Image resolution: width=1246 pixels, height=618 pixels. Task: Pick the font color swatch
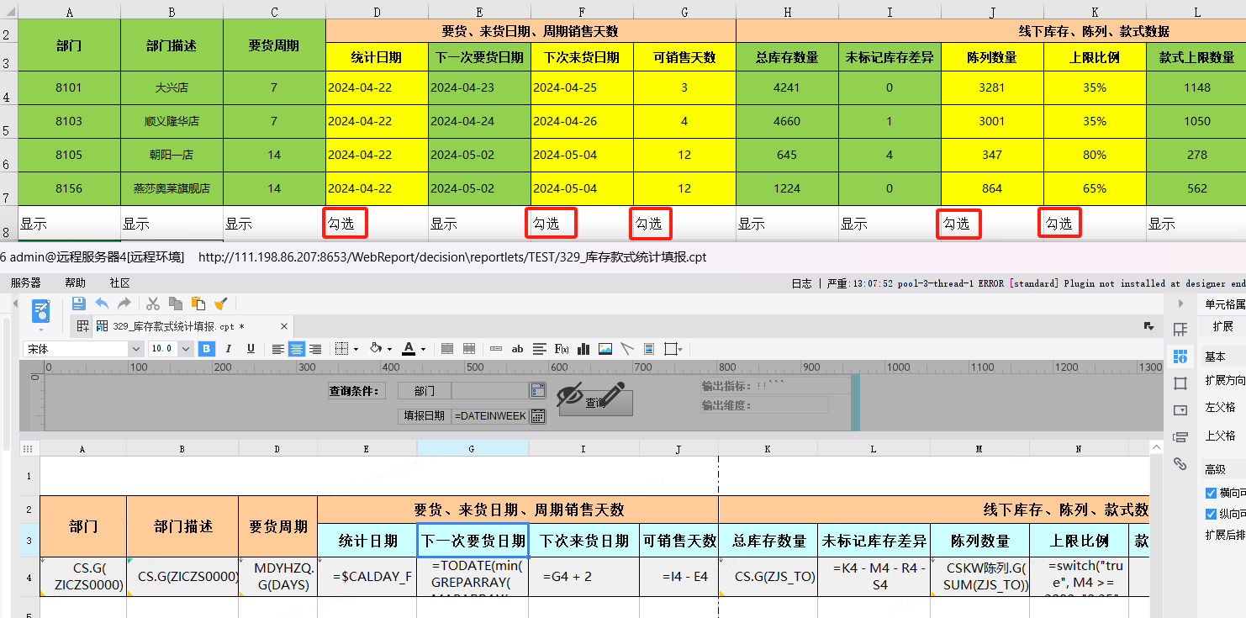pyautogui.click(x=409, y=349)
